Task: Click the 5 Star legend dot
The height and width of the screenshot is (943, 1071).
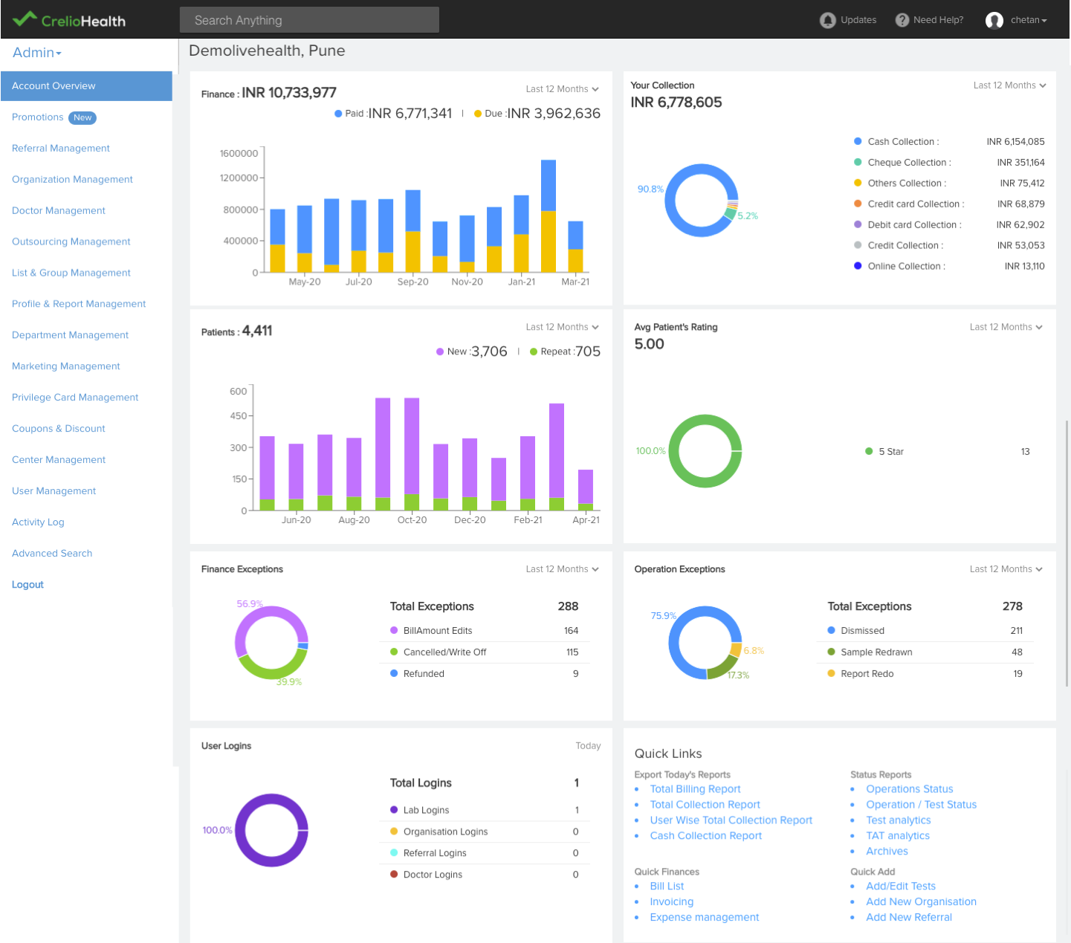Action: (869, 451)
